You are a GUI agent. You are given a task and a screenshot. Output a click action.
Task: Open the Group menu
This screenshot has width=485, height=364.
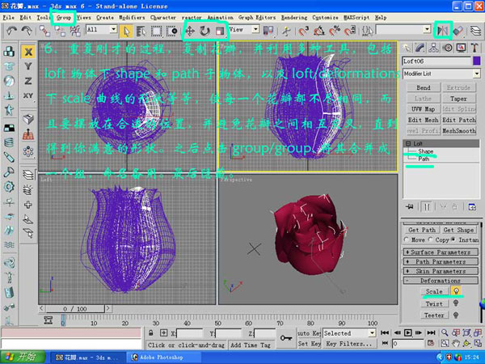(x=64, y=18)
